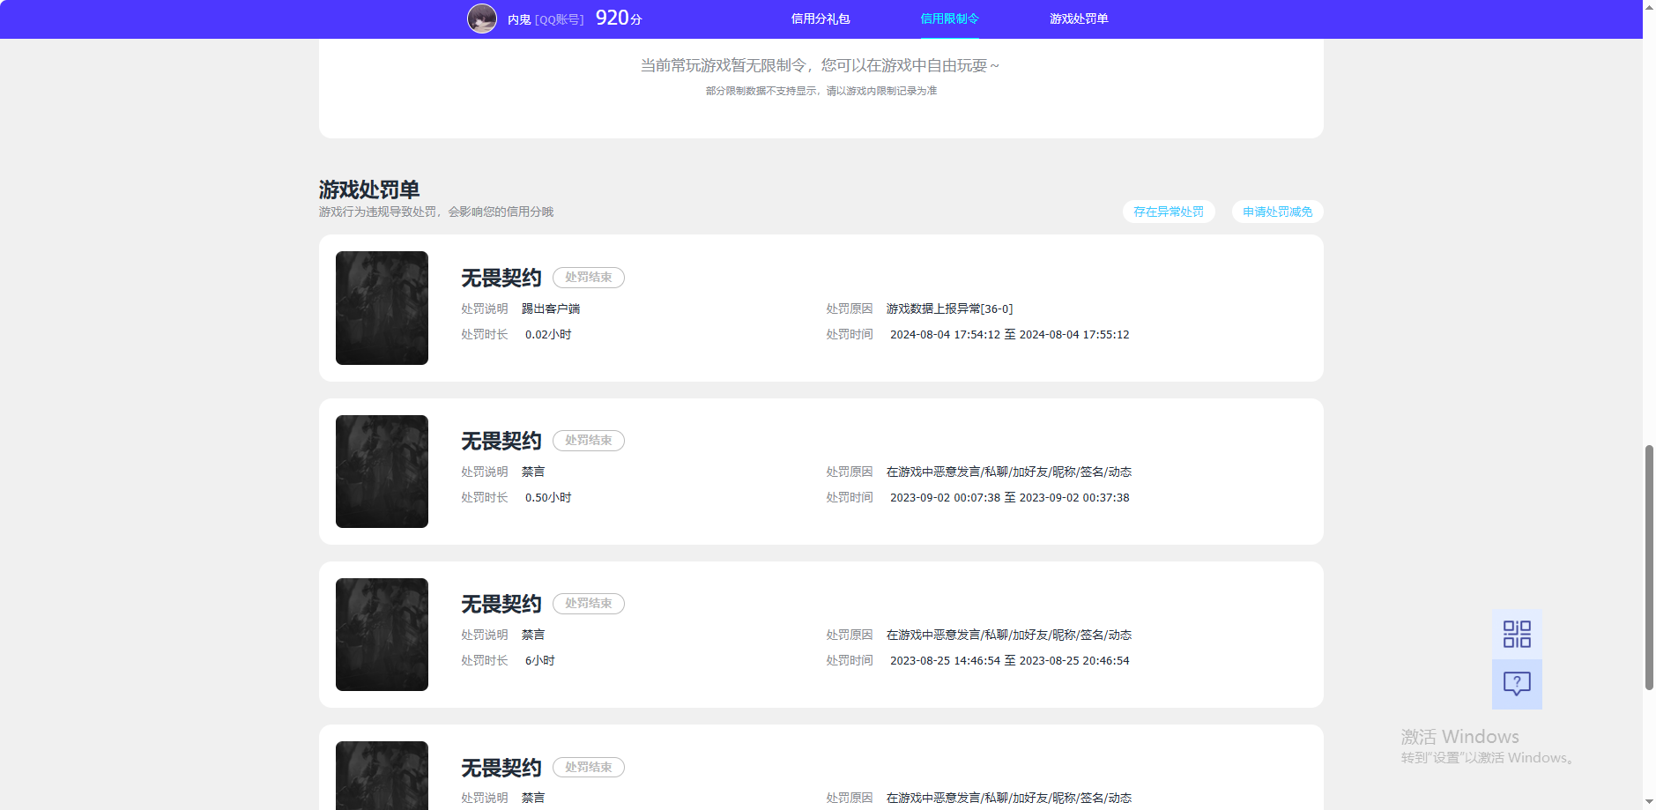Open the help question floating button
Viewport: 1656px width, 810px height.
(1517, 684)
